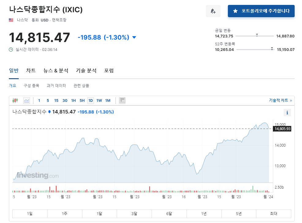Screen dimensions: 302x223
Task: Click the chart info "i" icon
Action: [287, 113]
